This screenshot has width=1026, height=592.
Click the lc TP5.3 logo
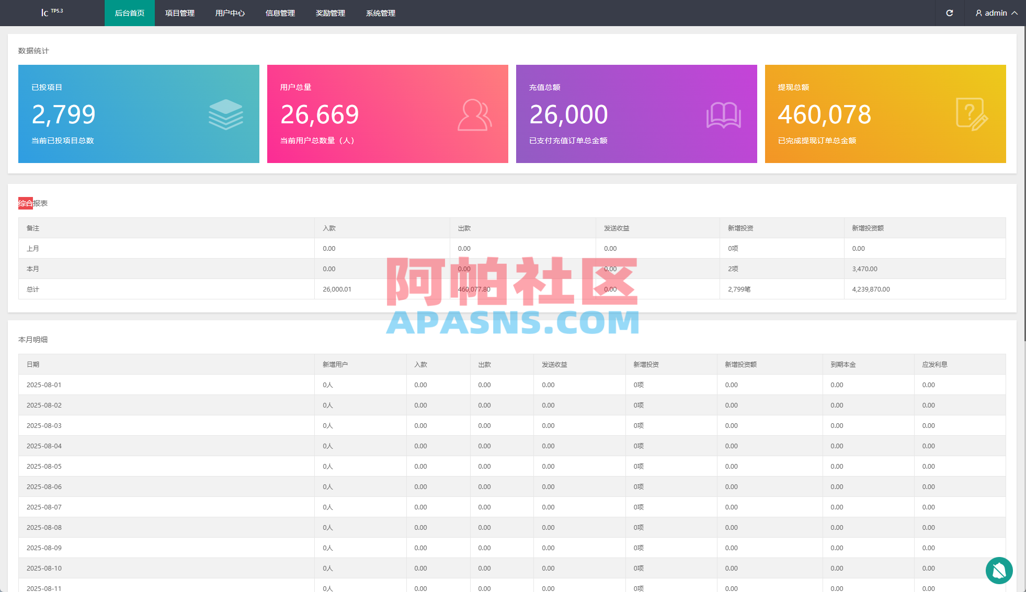click(x=51, y=12)
